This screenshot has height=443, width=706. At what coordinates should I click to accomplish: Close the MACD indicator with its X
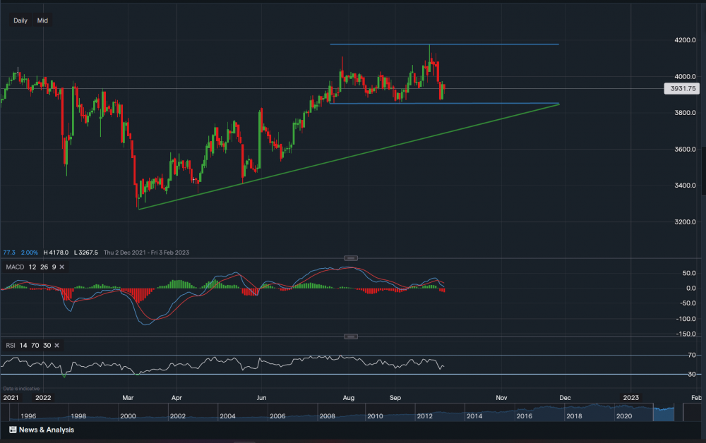(62, 267)
